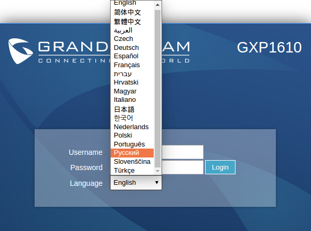Choose Slovenščina in the dropdown
The image size is (311, 231).
tap(132, 162)
